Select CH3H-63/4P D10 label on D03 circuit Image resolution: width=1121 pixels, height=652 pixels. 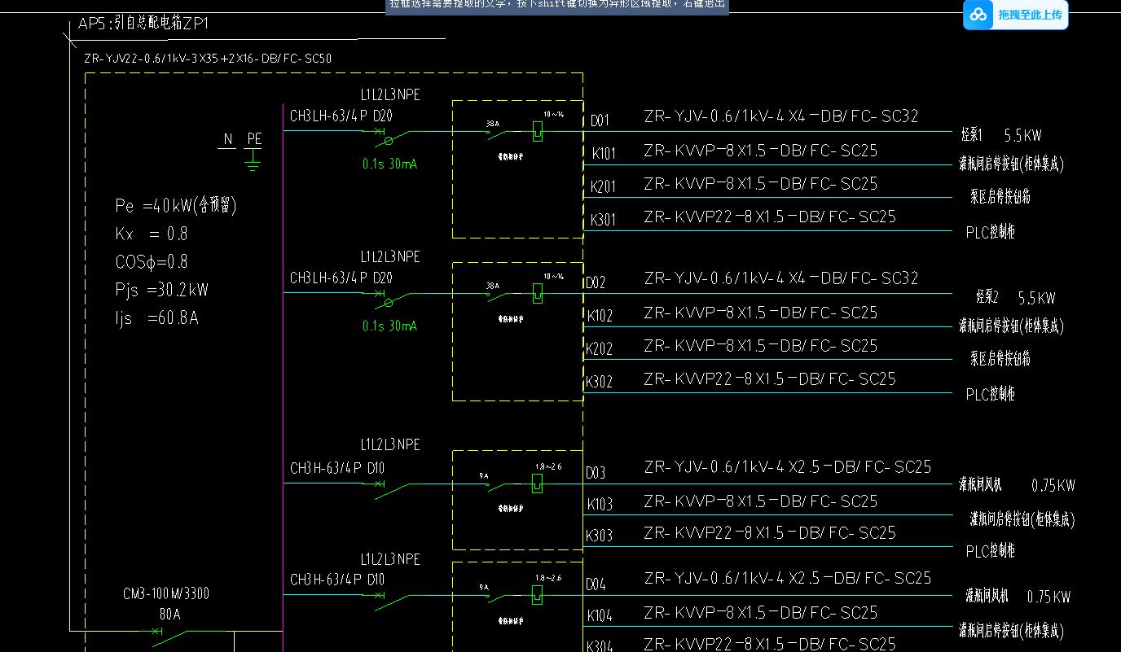337,469
